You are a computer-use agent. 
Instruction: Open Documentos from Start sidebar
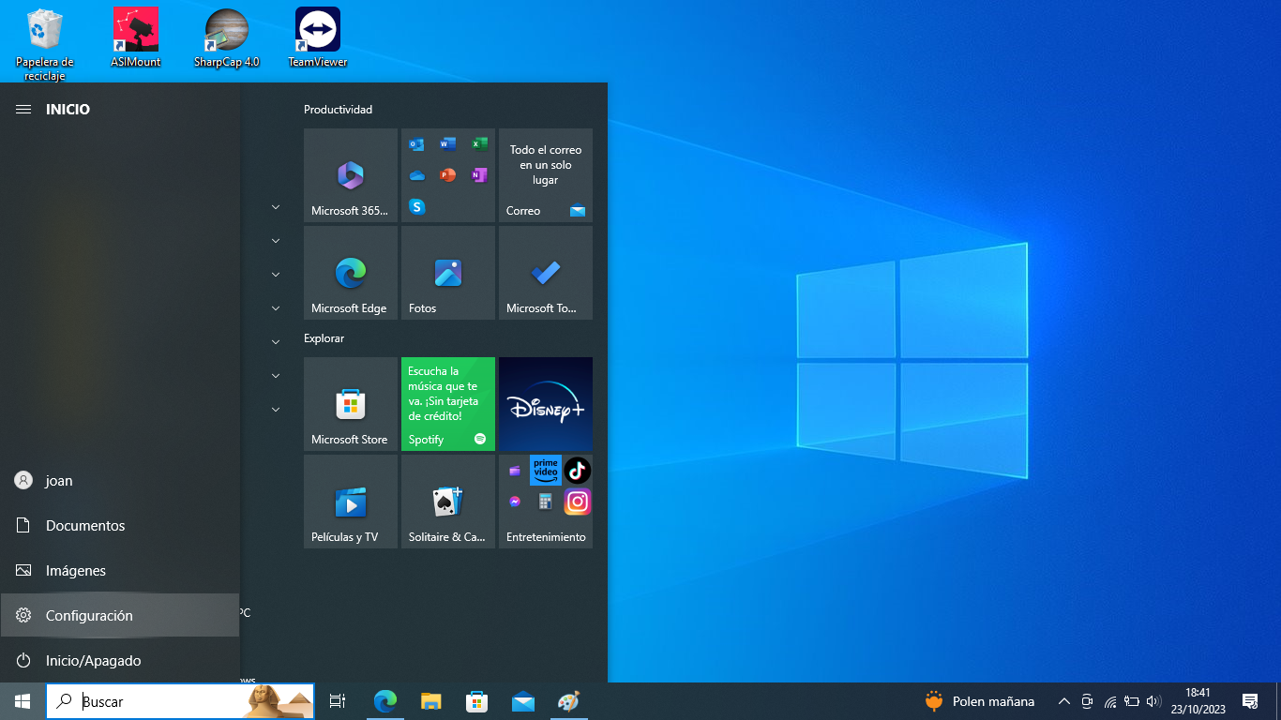(x=120, y=525)
